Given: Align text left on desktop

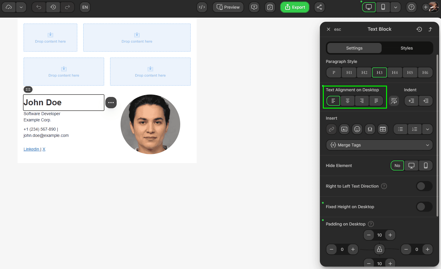Looking at the screenshot, I should [x=333, y=101].
